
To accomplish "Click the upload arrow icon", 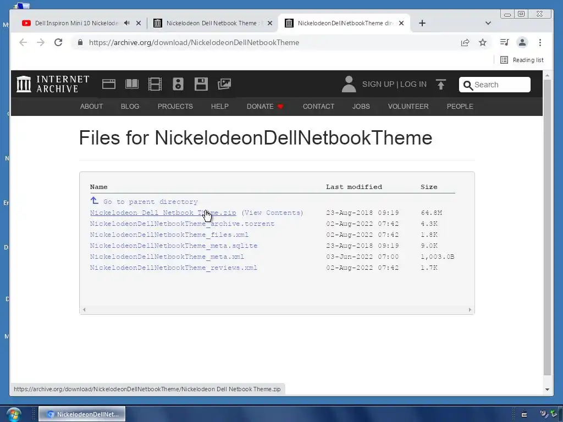I will click(x=440, y=84).
